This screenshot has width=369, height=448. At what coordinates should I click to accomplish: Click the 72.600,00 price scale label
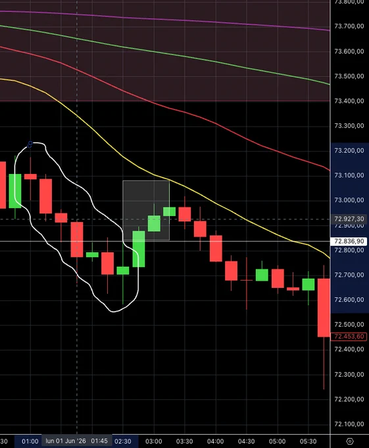click(x=349, y=300)
